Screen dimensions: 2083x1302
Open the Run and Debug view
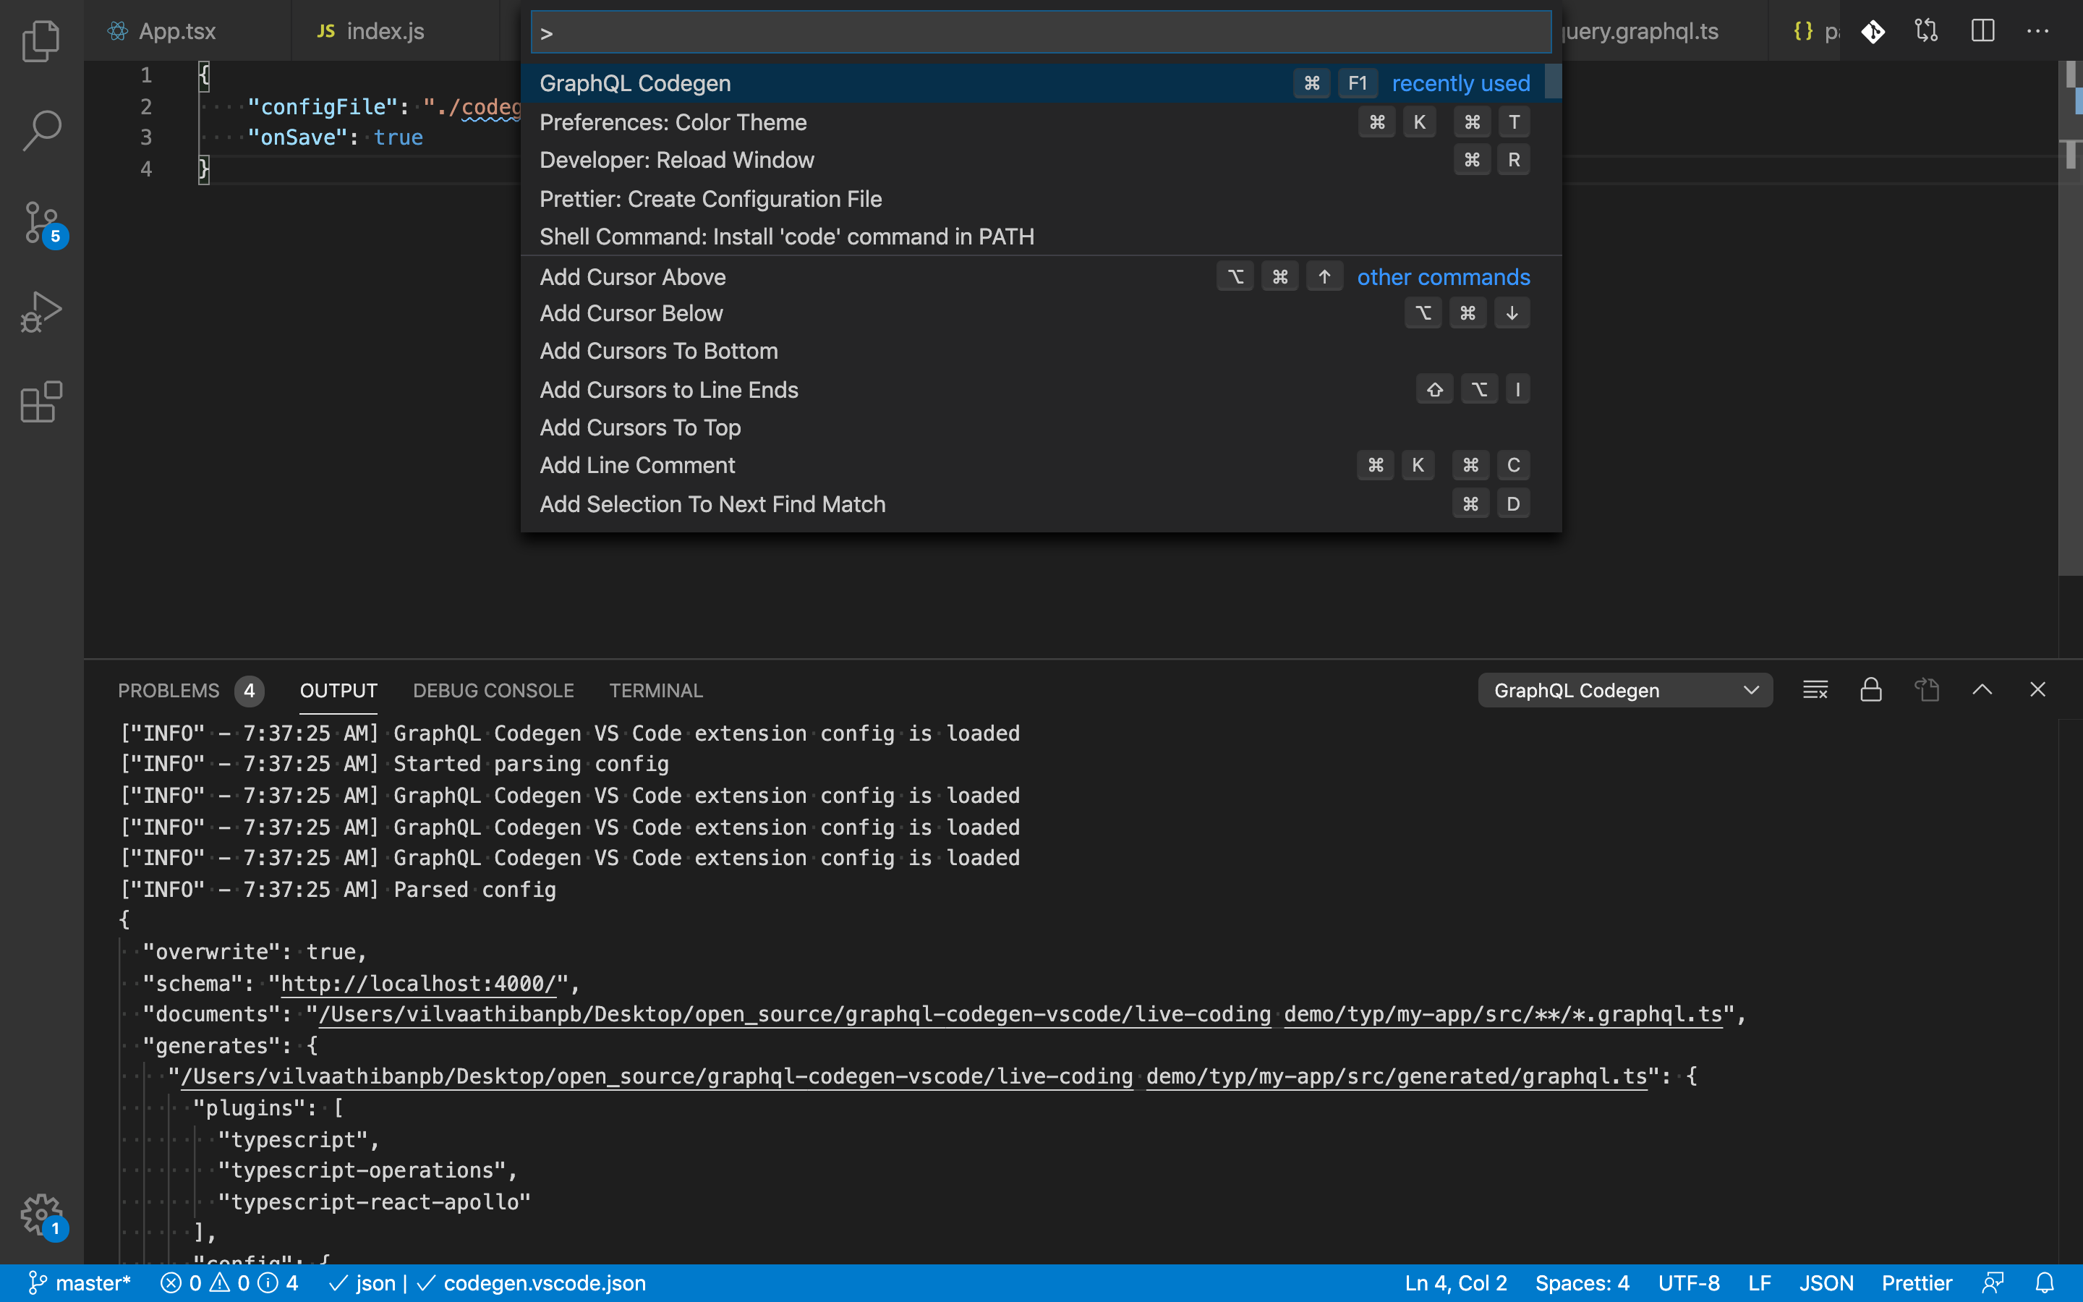tap(41, 312)
